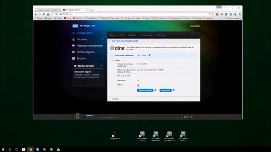Click info icon beside Reconstruir button
The height and width of the screenshot is (152, 271).
[x=174, y=90]
